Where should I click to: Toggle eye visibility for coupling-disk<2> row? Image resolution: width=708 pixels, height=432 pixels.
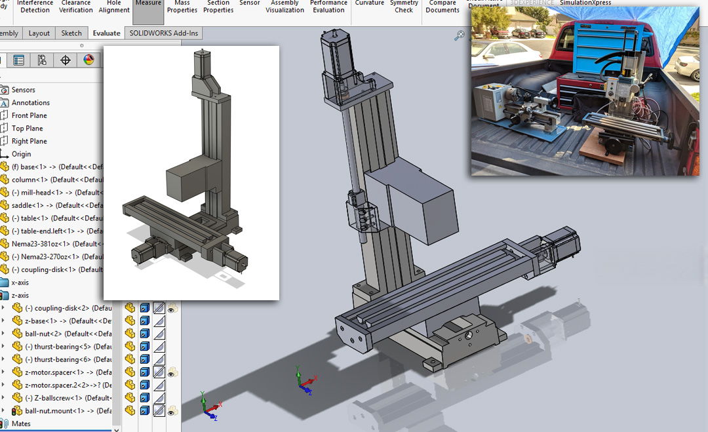click(172, 308)
